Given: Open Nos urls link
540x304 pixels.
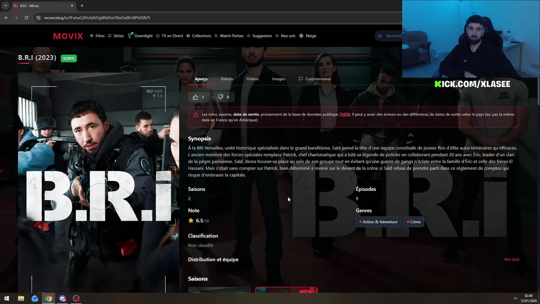Looking at the screenshot, I should point(285,36).
